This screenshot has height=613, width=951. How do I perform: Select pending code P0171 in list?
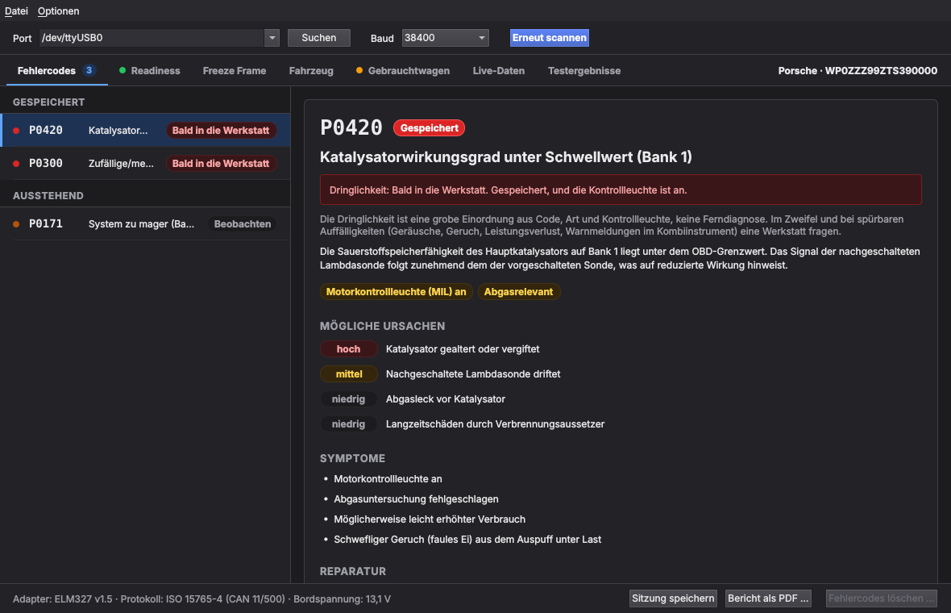pyautogui.click(x=146, y=224)
